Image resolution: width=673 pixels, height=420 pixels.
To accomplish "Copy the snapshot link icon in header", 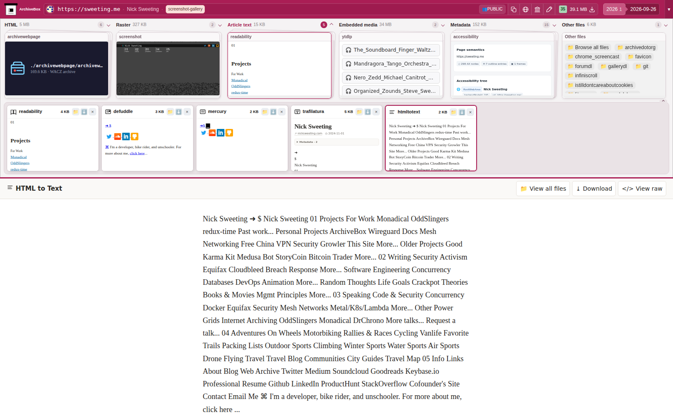I will click(514, 9).
